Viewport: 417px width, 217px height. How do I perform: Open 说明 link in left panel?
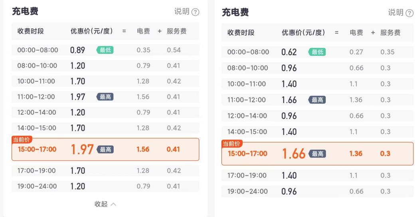tap(182, 12)
